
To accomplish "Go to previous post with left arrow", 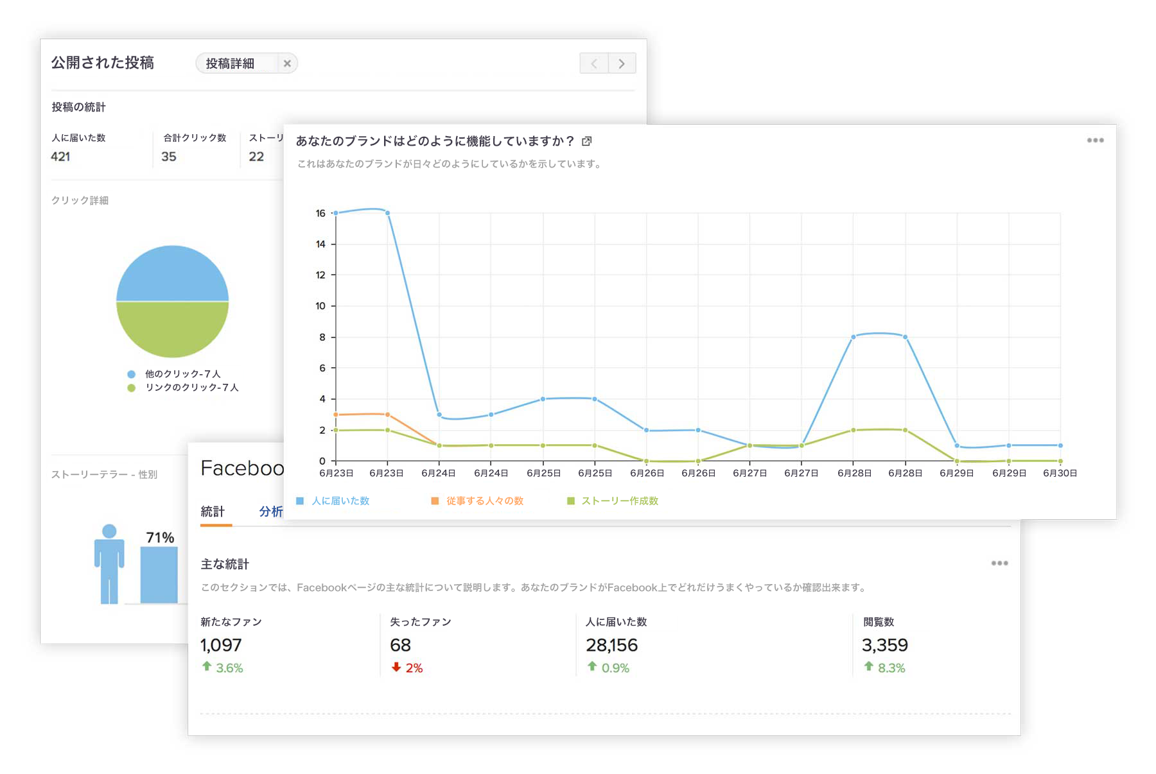I will 594,64.
